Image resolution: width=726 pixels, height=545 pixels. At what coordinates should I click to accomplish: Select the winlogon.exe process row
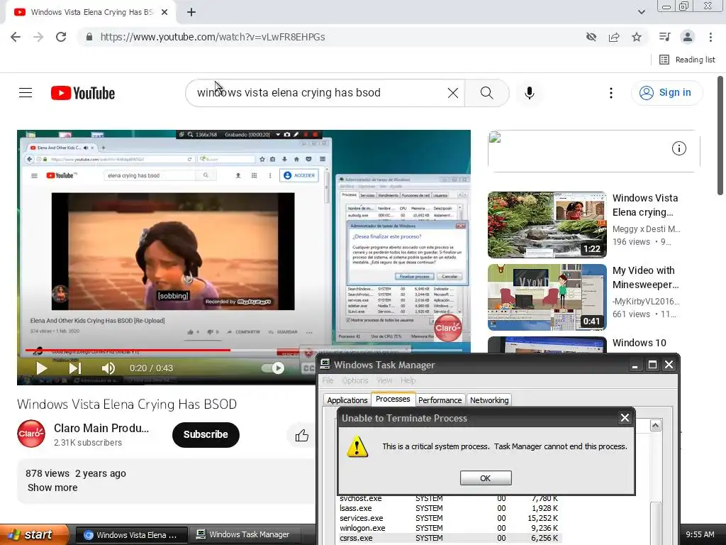coord(449,528)
